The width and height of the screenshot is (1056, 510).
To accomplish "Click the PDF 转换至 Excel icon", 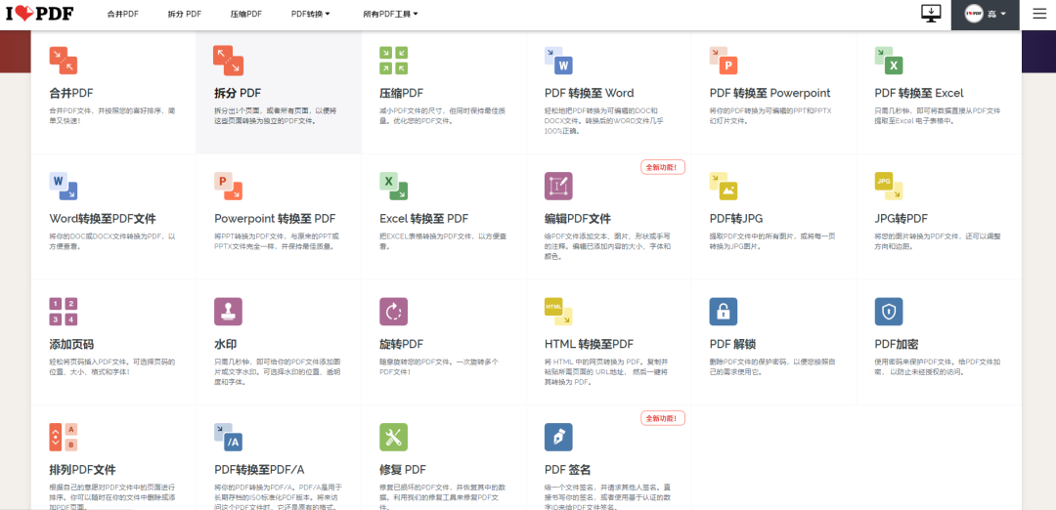I will pos(888,60).
